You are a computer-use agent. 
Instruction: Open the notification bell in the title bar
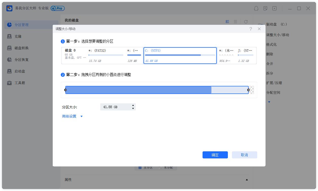click(x=256, y=8)
